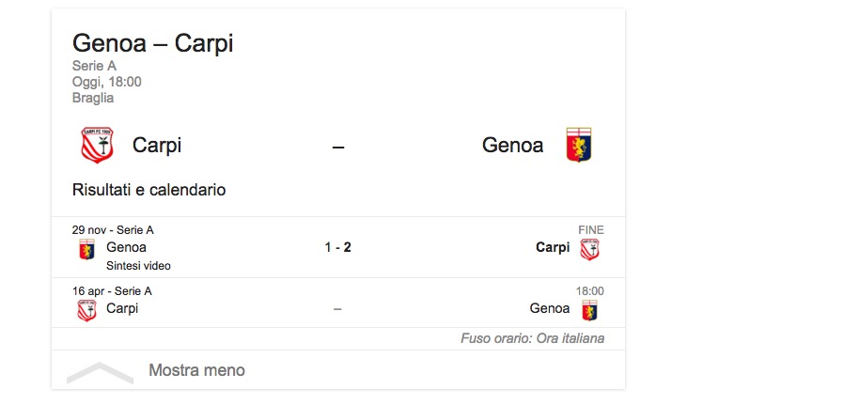This screenshot has width=859, height=405.
Task: Open the Sintesi video link
Action: tap(138, 266)
